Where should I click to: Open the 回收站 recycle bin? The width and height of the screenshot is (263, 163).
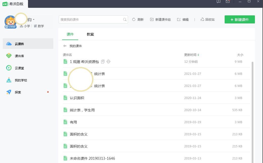[207, 19]
